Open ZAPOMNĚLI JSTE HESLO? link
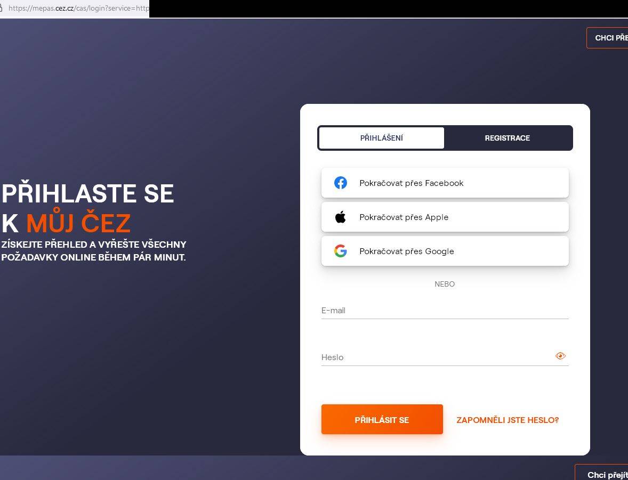Screen dimensions: 628x480 click(x=508, y=420)
